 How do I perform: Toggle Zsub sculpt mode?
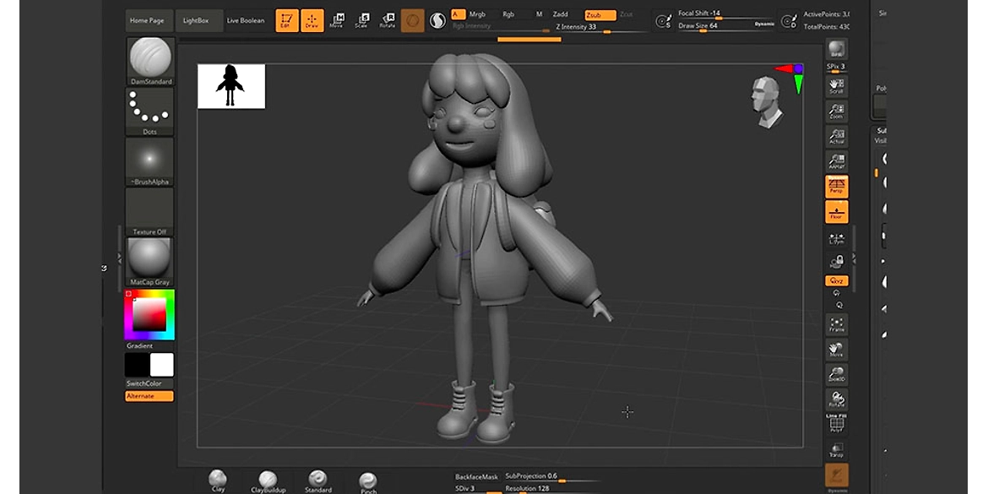pos(600,14)
